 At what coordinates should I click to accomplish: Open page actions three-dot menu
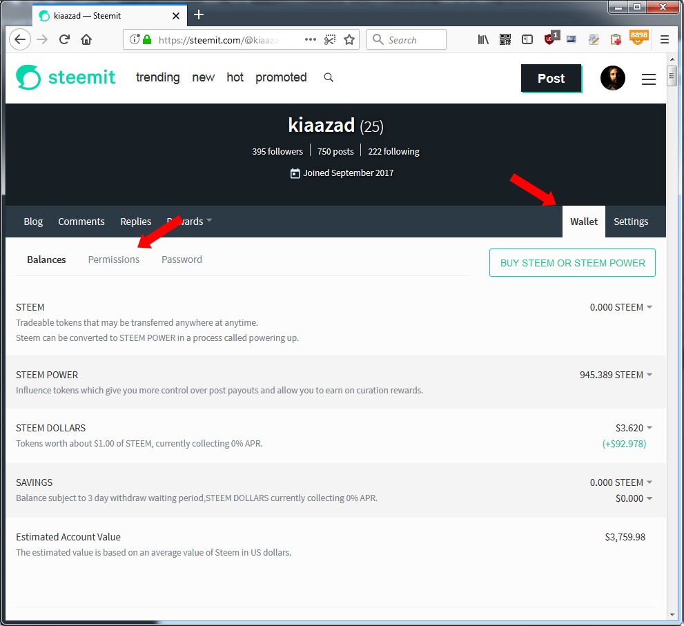pos(310,40)
